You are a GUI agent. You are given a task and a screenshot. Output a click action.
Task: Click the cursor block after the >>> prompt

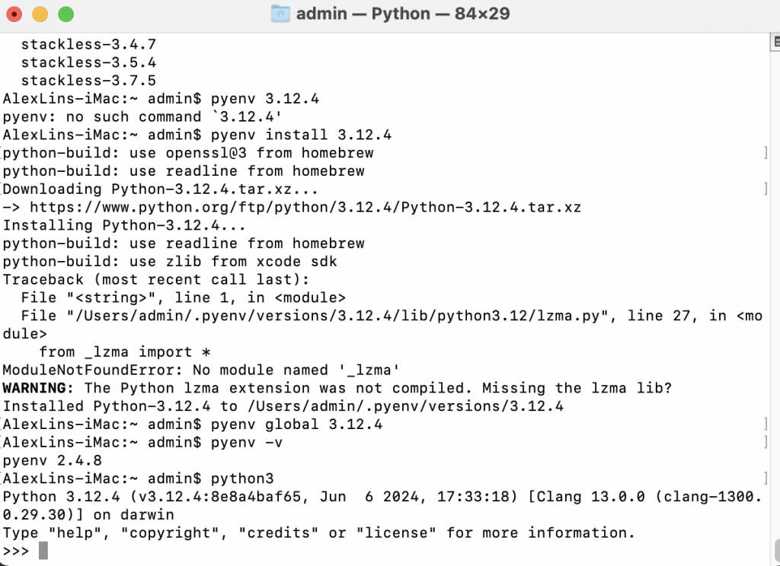[x=43, y=551]
